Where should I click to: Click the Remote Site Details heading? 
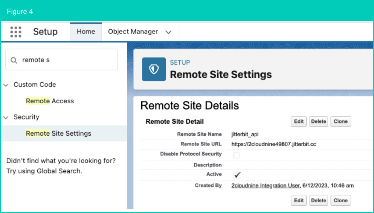[189, 106]
